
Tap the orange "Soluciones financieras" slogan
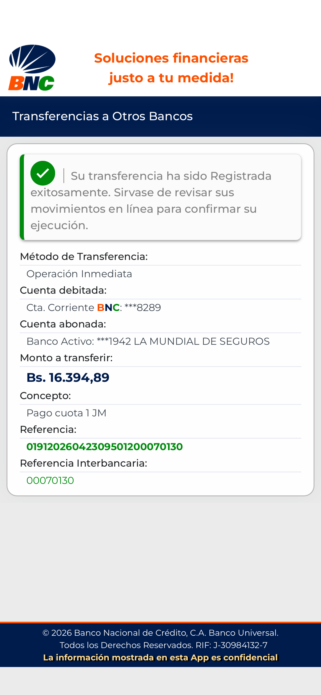click(x=171, y=68)
